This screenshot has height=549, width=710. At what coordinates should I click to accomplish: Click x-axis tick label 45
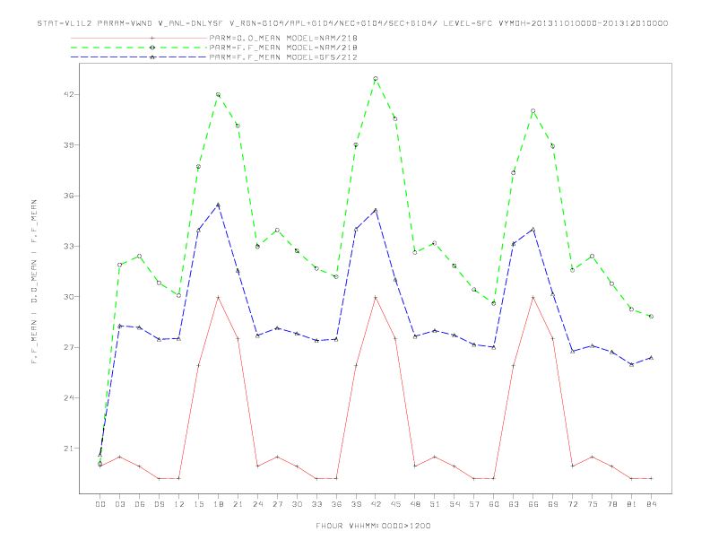[395, 504]
